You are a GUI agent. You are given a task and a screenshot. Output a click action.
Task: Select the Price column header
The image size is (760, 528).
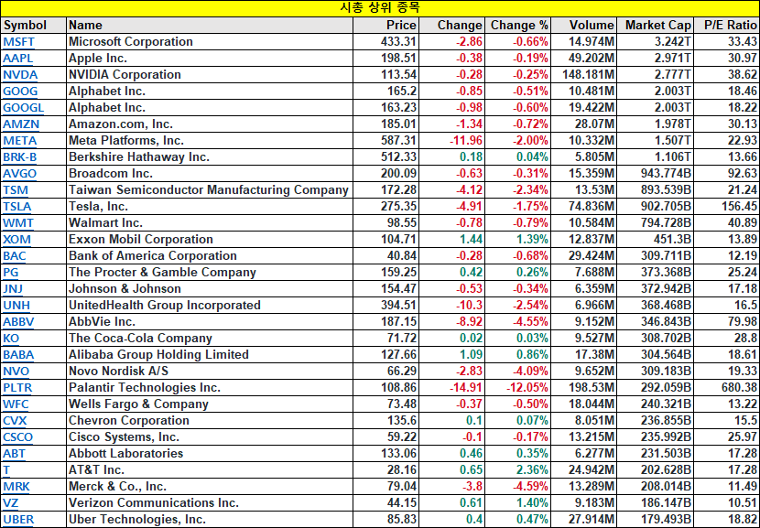point(385,26)
